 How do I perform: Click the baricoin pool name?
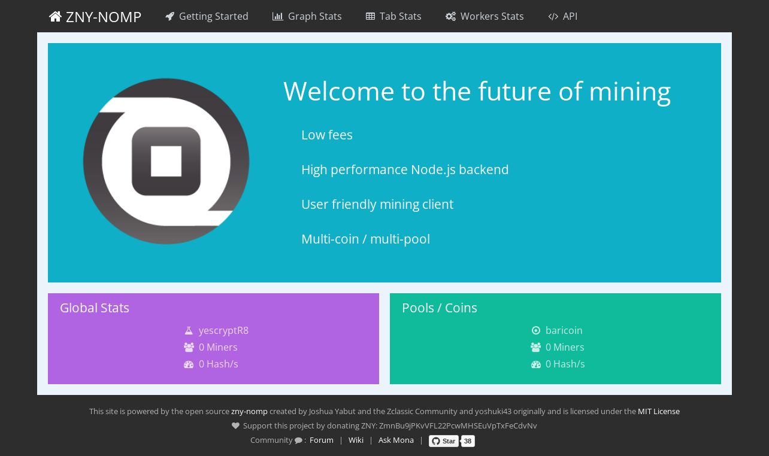coord(564,330)
